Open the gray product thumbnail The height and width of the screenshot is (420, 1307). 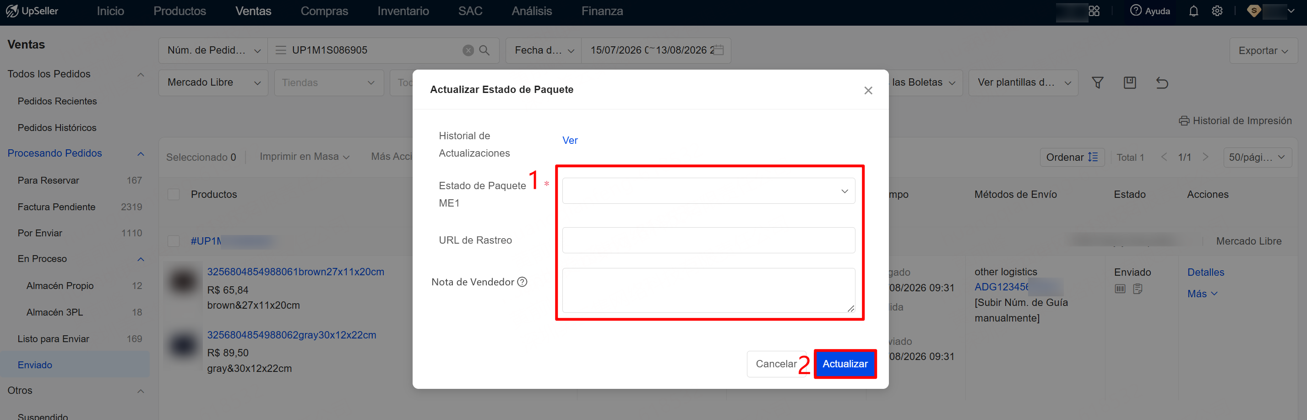point(183,344)
